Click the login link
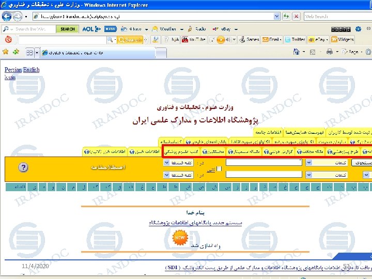The height and width of the screenshot is (279, 372). (x=10, y=77)
